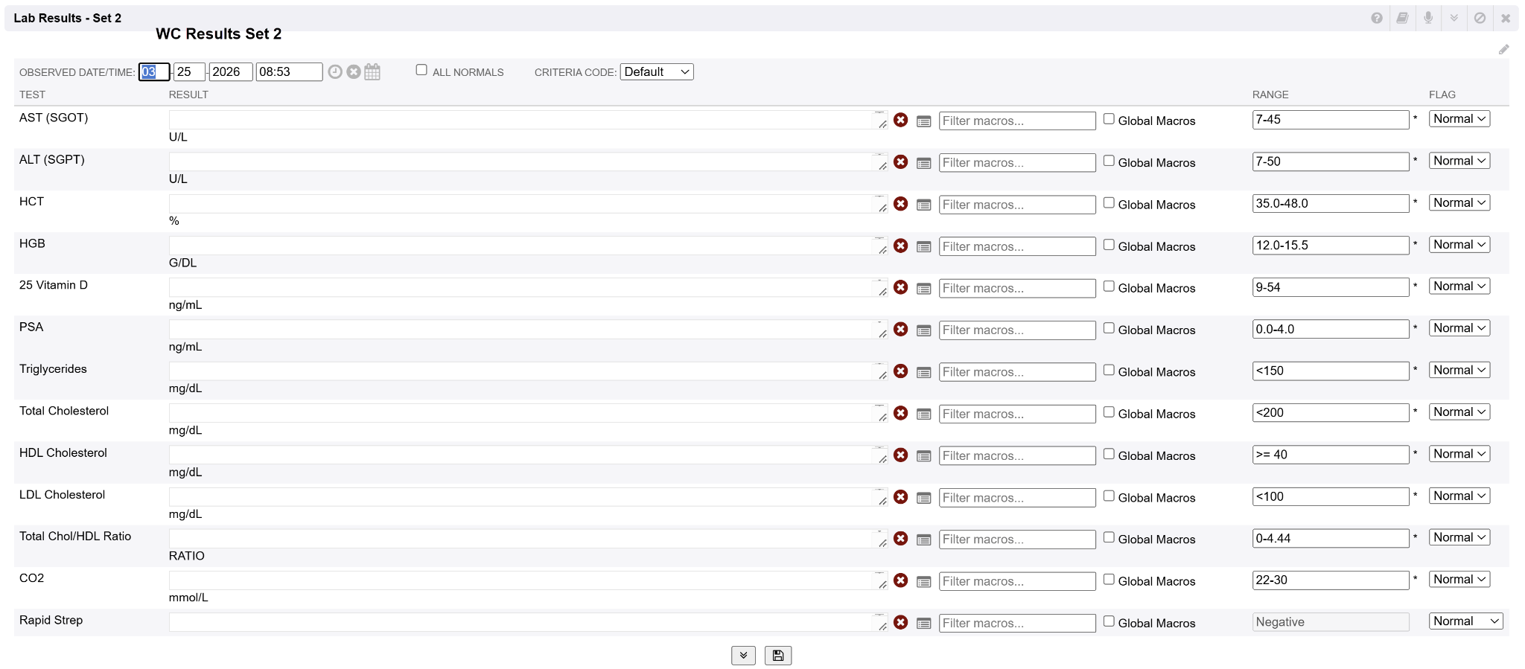Toggle Global Macros checkbox for Triglycerides

[1109, 371]
